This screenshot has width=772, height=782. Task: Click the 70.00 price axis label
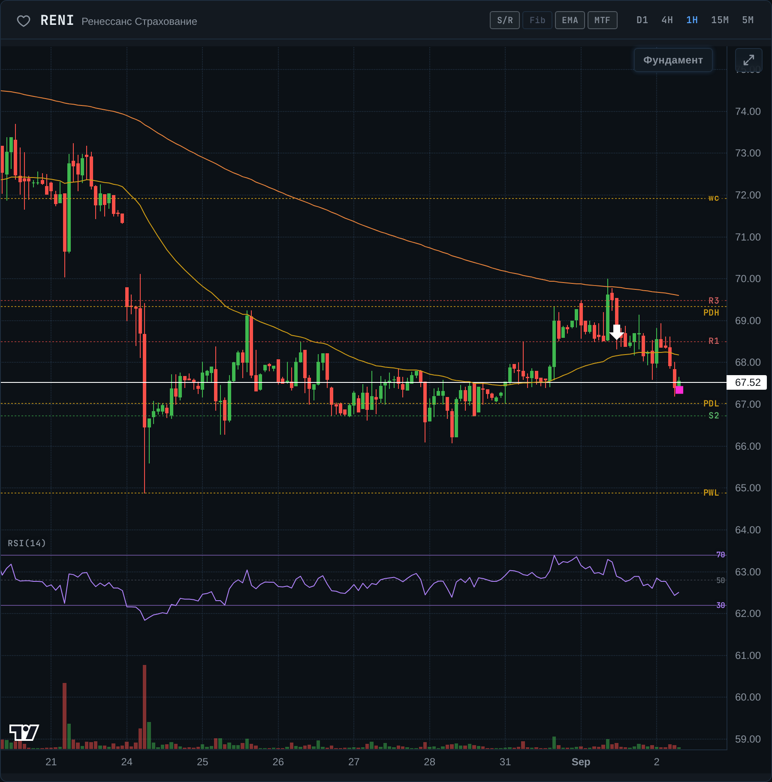[748, 279]
